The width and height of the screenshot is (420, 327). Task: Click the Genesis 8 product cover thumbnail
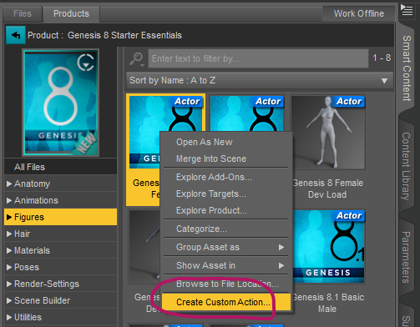click(x=61, y=103)
